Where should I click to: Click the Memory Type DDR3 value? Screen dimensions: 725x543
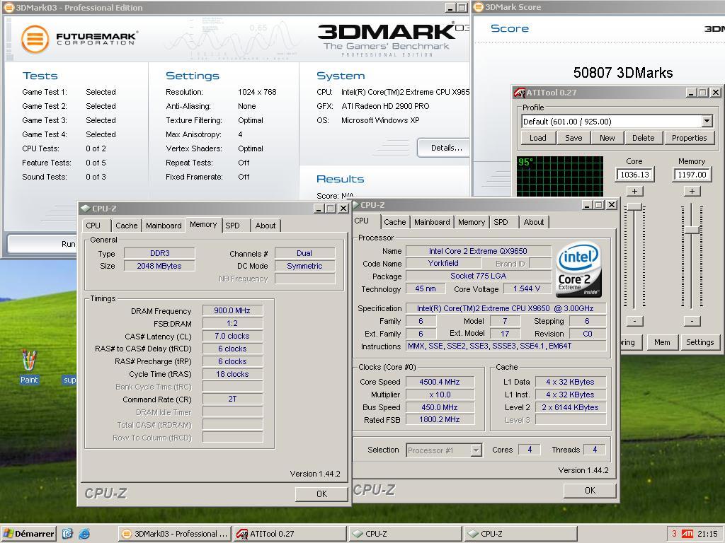click(x=159, y=253)
